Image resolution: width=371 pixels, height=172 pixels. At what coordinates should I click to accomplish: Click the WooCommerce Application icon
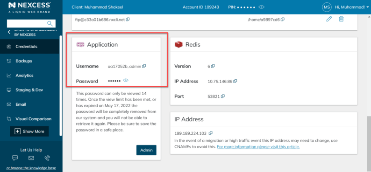click(x=80, y=45)
